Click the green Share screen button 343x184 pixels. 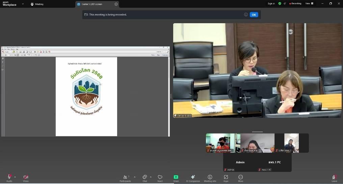pos(176,177)
